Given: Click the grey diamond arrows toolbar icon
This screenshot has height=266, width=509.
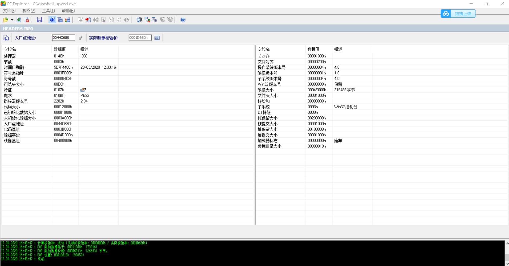Looking at the screenshot, I should click(127, 20).
